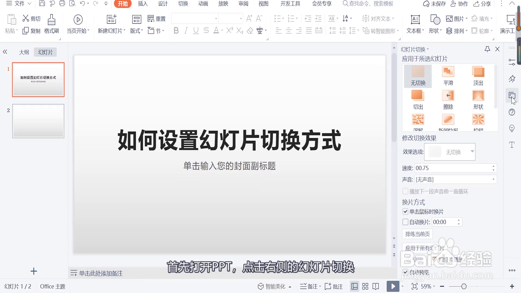Click the zoom slider handle
This screenshot has width=521, height=293.
[x=464, y=286]
